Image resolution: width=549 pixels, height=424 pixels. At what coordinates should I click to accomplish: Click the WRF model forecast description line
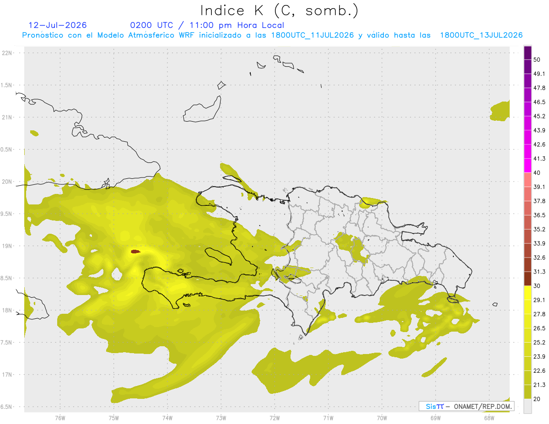click(272, 35)
